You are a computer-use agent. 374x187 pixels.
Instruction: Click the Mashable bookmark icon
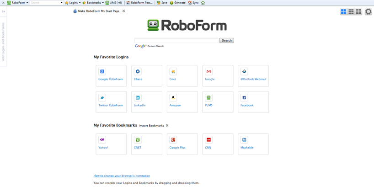(244, 140)
